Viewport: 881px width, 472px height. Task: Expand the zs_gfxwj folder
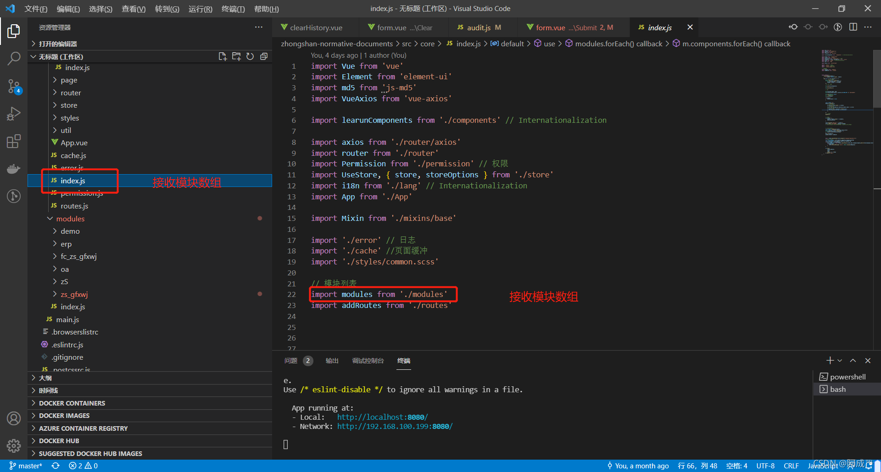(74, 294)
